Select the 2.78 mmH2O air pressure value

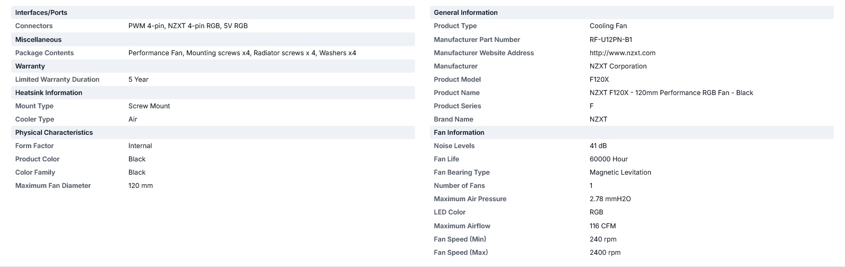[610, 199]
